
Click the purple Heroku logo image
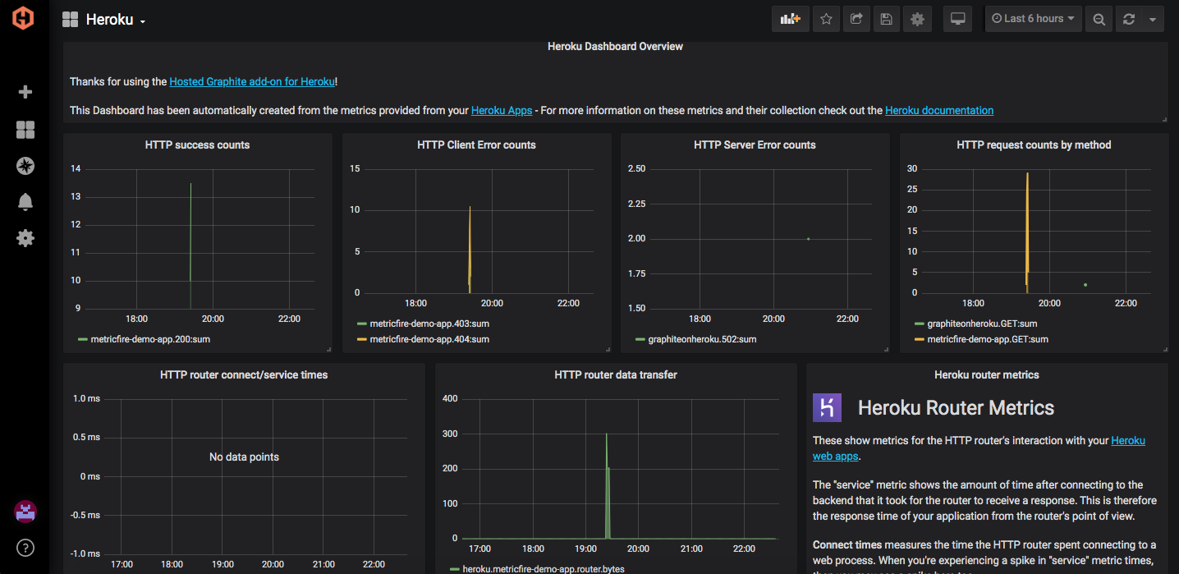point(827,408)
